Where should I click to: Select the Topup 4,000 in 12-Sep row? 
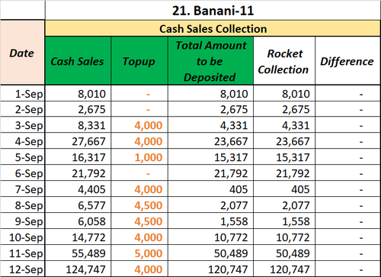139,269
